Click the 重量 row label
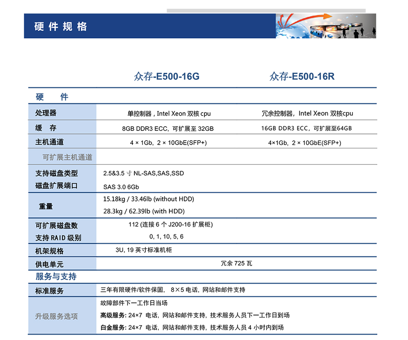This screenshot has height=340, width=408. 46,206
